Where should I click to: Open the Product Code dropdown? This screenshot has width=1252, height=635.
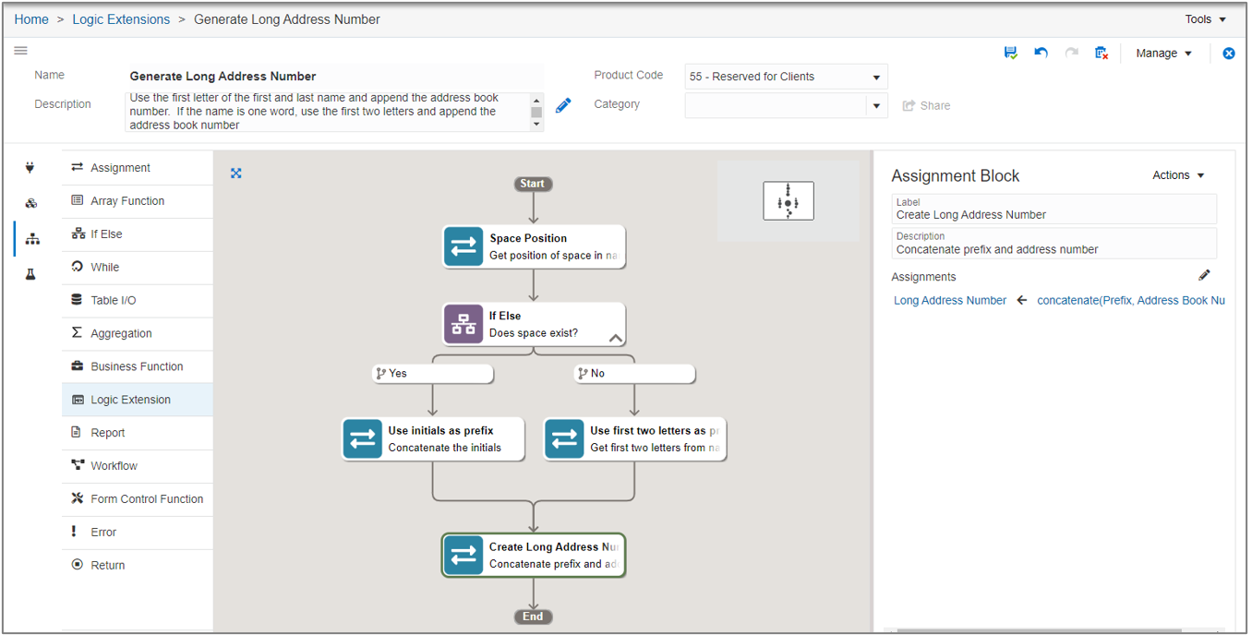click(x=786, y=77)
